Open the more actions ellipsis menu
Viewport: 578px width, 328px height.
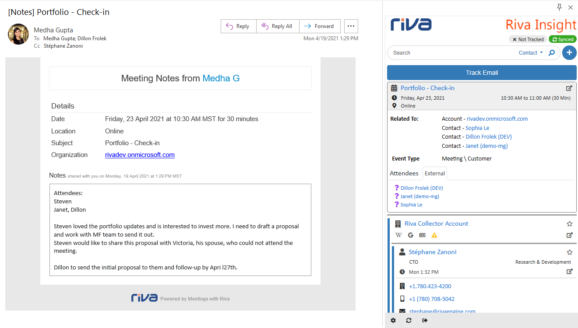coord(351,26)
